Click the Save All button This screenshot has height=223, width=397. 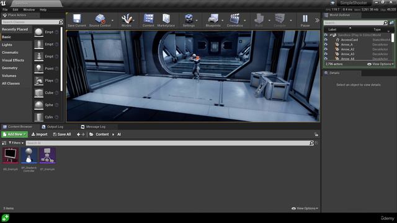point(62,134)
